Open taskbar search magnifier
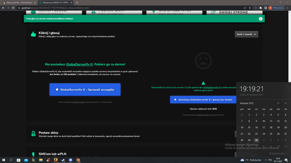Viewport: 291px width, 163px height. pyautogui.click(x=11, y=160)
